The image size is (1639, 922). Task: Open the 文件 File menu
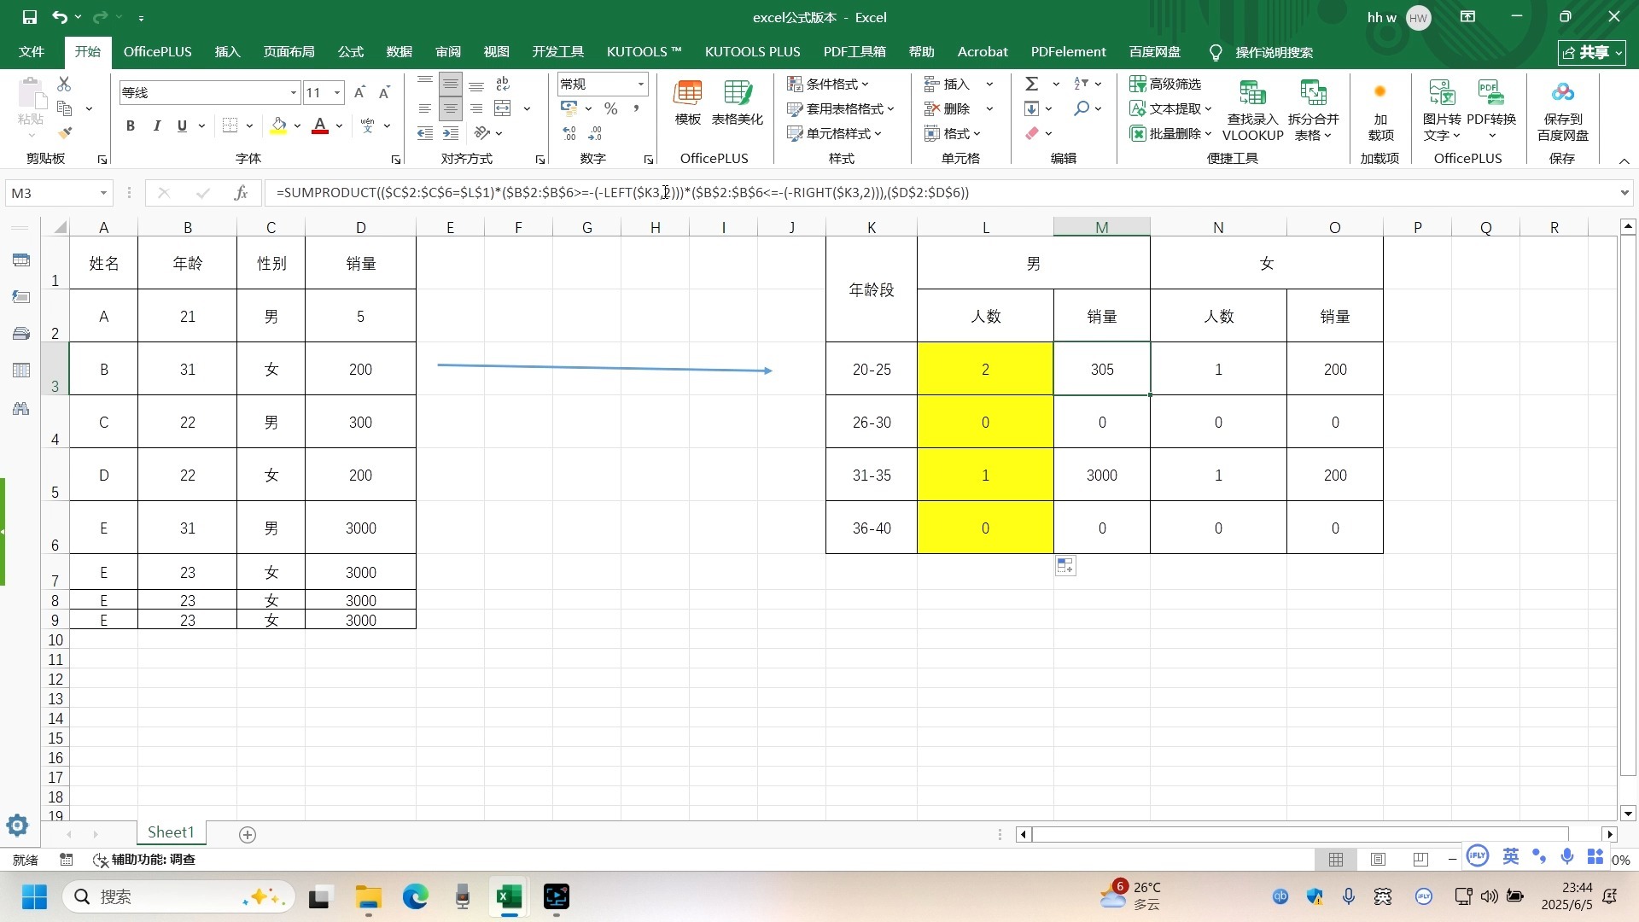[x=32, y=52]
